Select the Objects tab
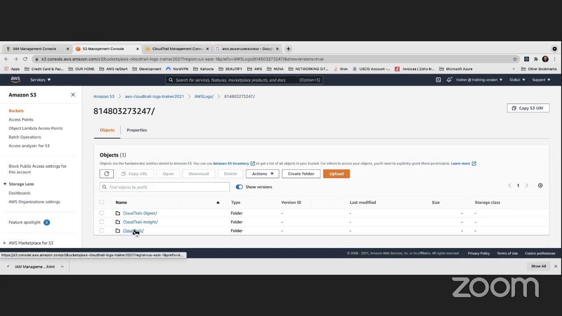Viewport: 562px width, 316px height. [107, 130]
